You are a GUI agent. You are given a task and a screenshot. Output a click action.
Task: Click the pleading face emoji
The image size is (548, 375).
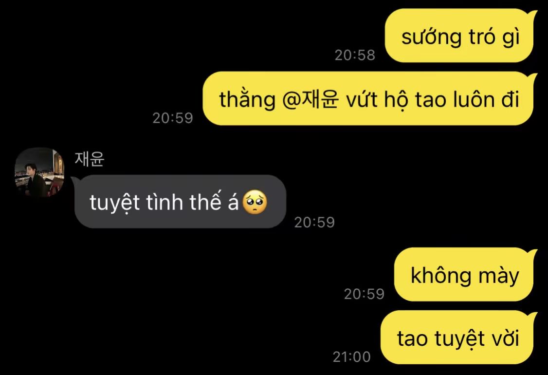coord(255,202)
